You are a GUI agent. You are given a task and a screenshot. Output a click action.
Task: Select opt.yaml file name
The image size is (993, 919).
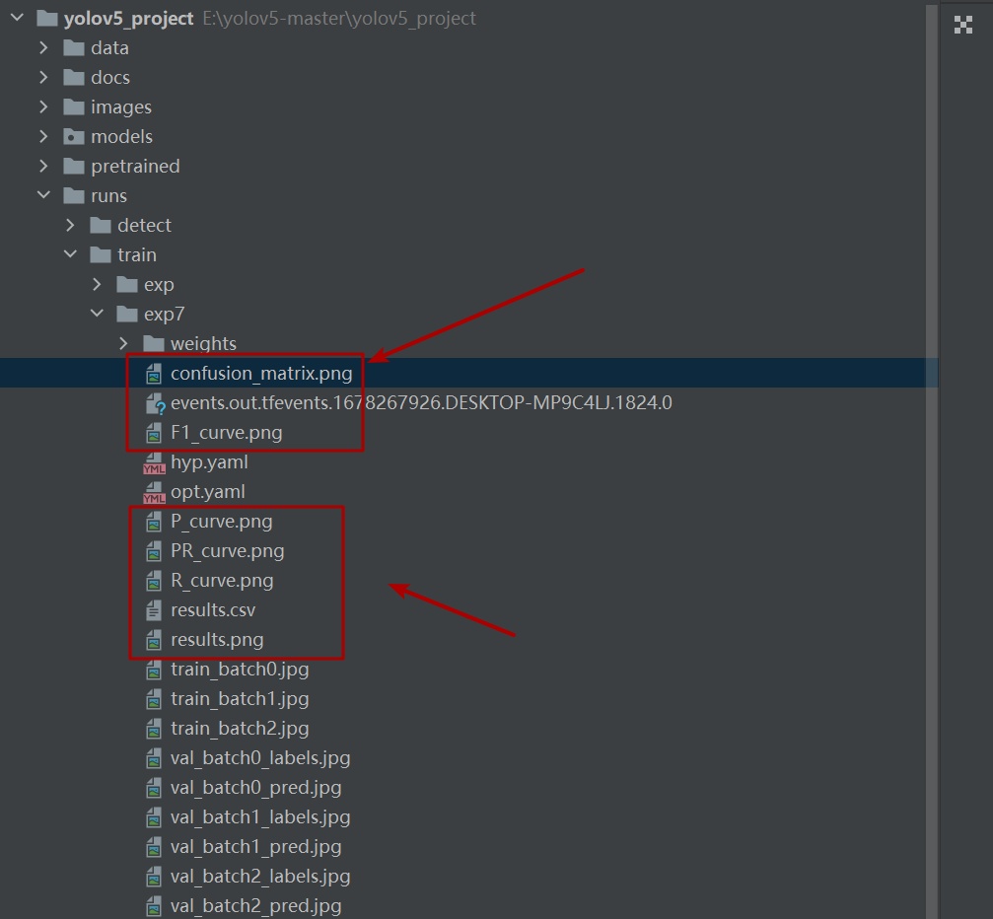(x=208, y=492)
